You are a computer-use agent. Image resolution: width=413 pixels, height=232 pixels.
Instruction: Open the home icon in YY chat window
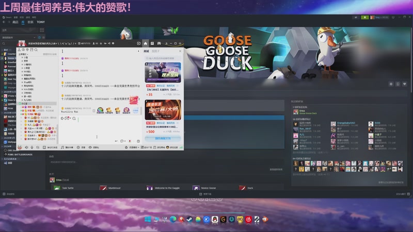(x=146, y=43)
